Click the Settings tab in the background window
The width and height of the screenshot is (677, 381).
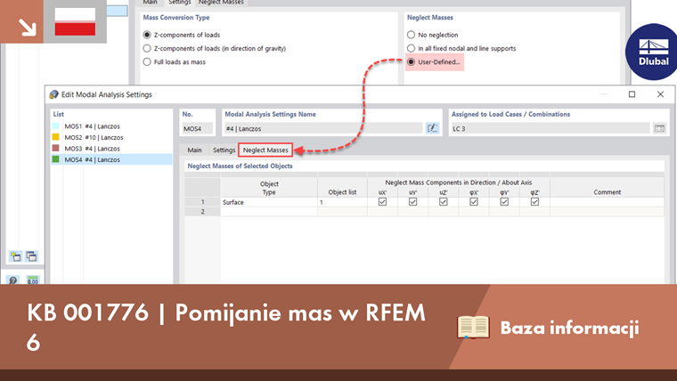(x=180, y=3)
